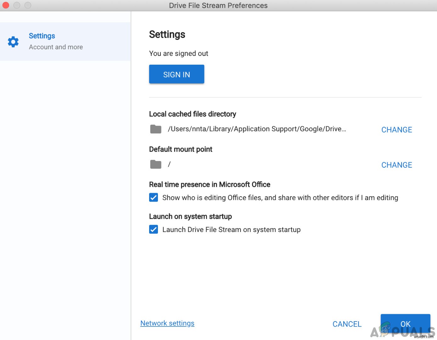The image size is (437, 340).
Task: Click the default mount point slash path
Action: 169,164
